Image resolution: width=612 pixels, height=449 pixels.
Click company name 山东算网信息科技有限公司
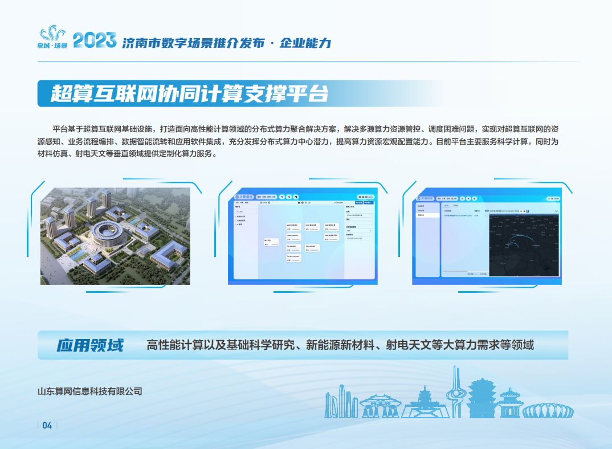click(90, 391)
